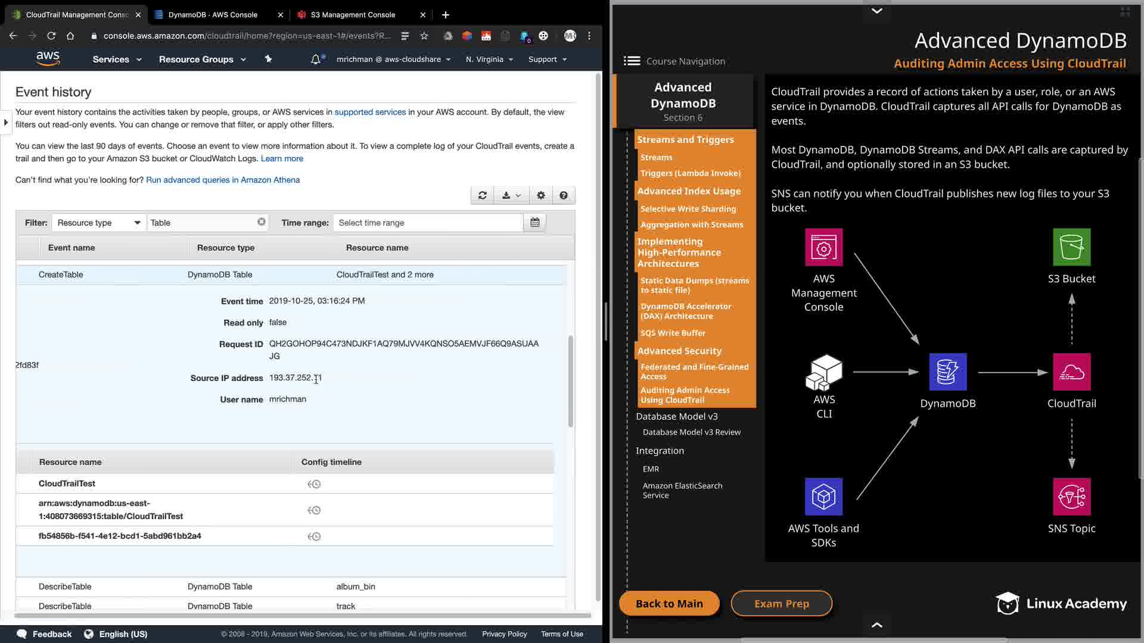Open Run advanced queries in Athena link
The image size is (1144, 643).
click(x=223, y=180)
